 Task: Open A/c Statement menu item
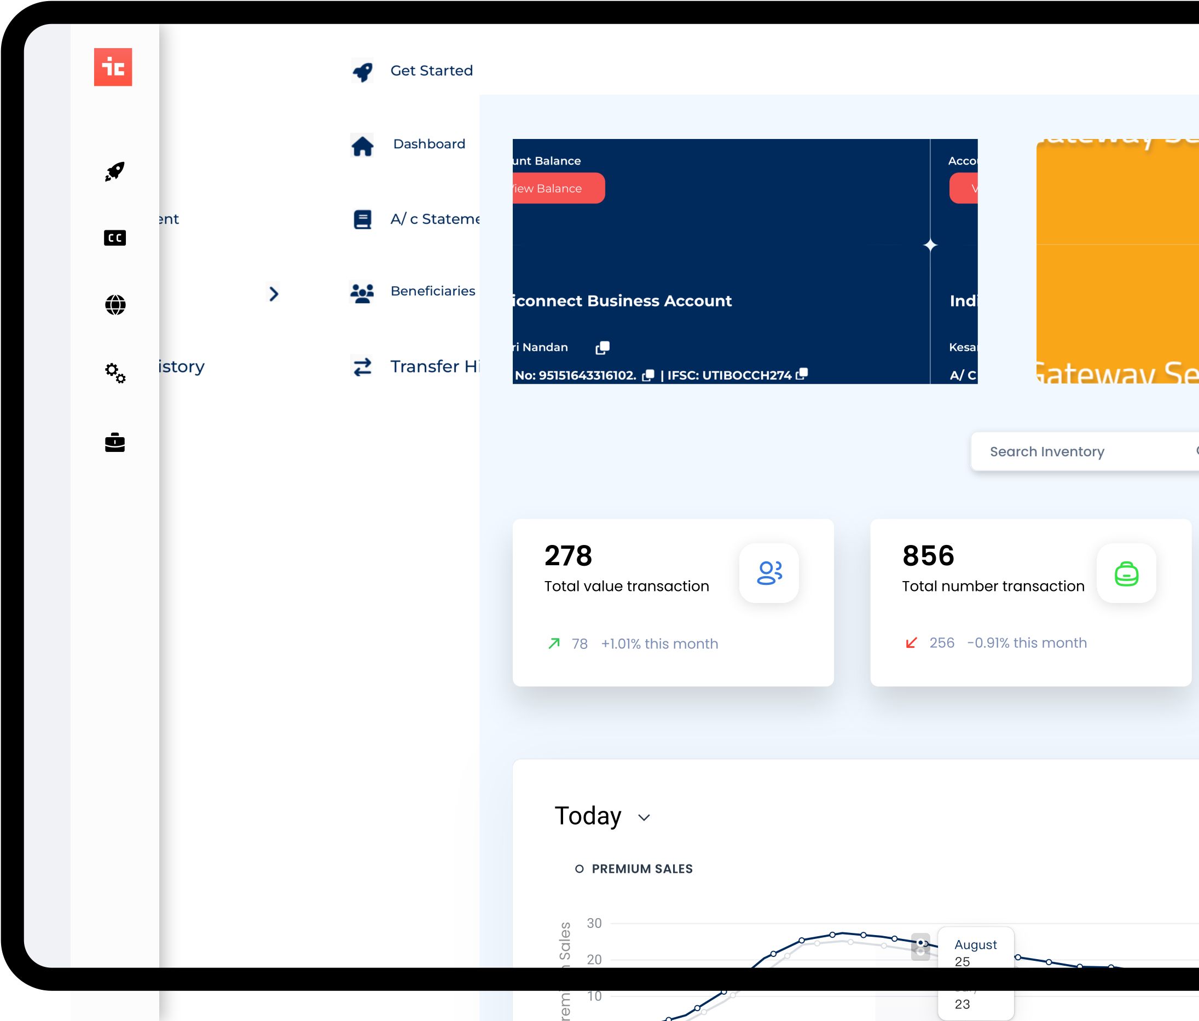pos(435,219)
